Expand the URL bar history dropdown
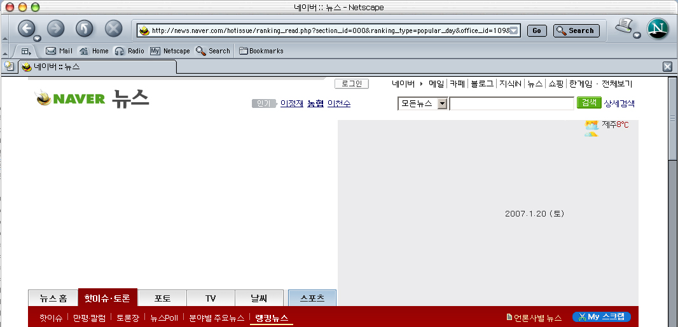Screen dimensions: 678x327 click(x=515, y=30)
